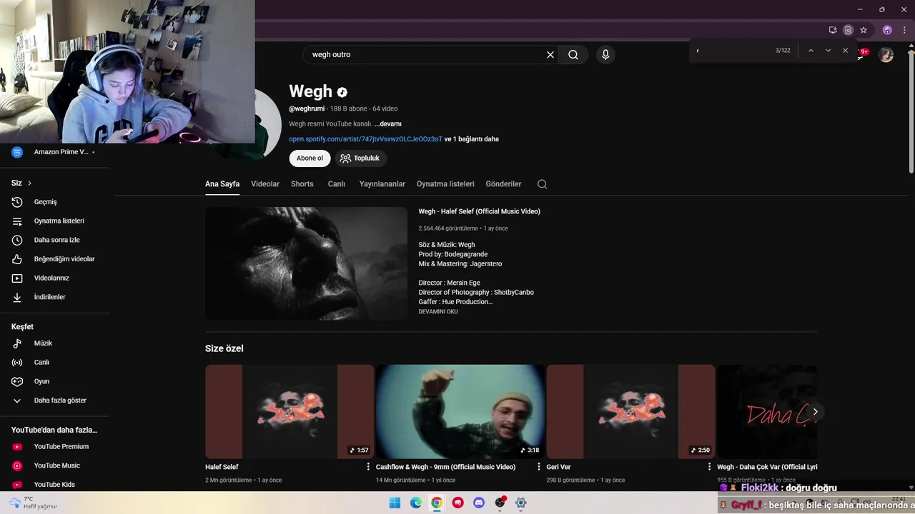Image resolution: width=915 pixels, height=514 pixels.
Task: Go to previous find-in-page match
Action: [x=811, y=51]
